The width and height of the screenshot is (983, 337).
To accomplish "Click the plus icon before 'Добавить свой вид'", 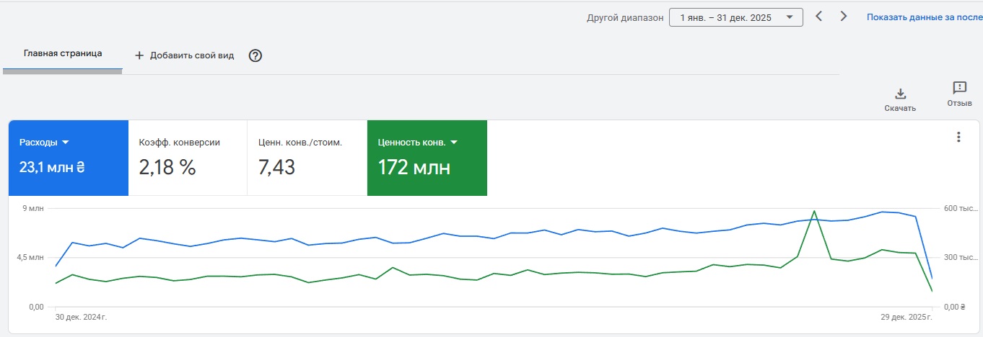I will click(x=140, y=55).
